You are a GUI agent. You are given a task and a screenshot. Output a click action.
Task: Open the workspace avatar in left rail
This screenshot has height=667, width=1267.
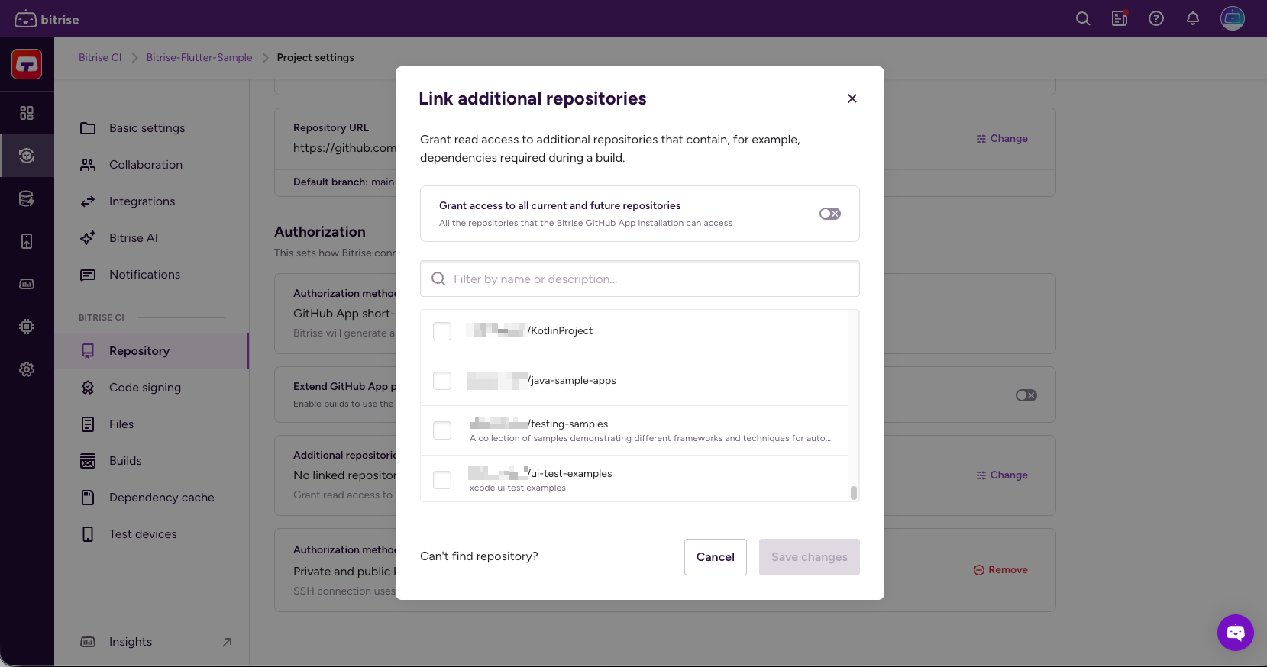[x=27, y=64]
